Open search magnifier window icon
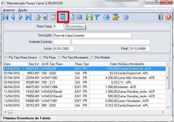 tap(79, 17)
